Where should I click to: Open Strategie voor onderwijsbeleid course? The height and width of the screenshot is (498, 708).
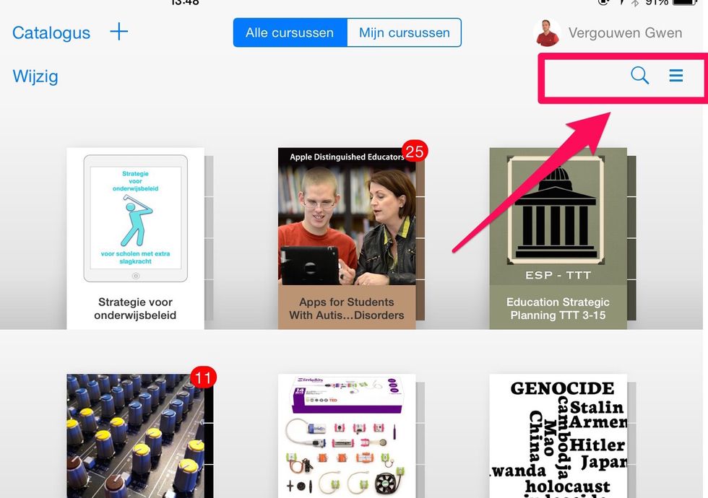(136, 238)
